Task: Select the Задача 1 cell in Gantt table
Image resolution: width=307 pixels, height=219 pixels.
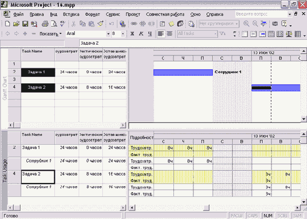Action: click(x=38, y=72)
